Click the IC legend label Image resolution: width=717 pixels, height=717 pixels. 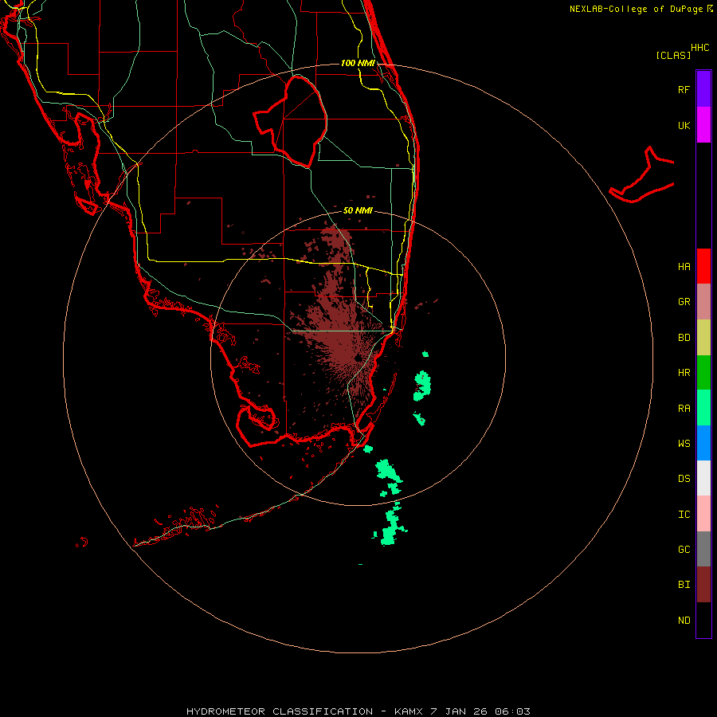[x=684, y=515]
